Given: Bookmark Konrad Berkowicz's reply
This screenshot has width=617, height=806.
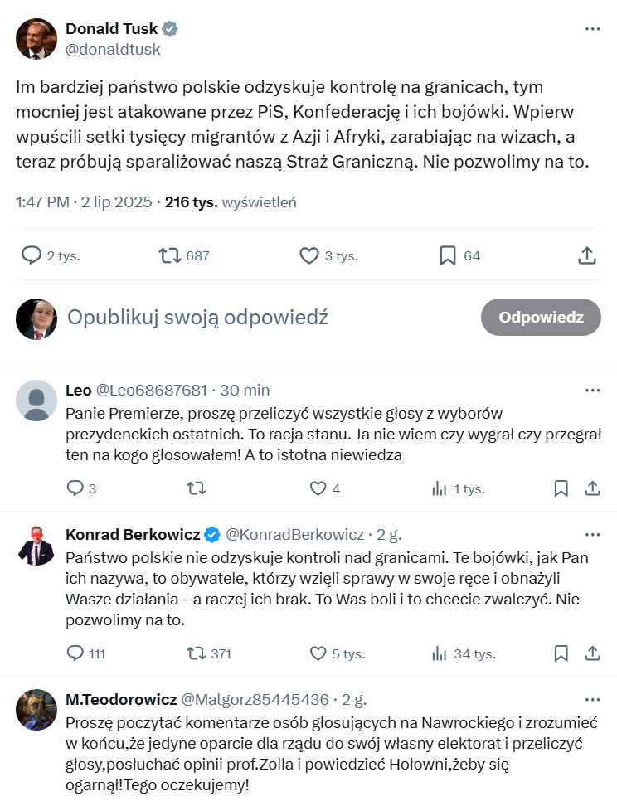Looking at the screenshot, I should point(561,653).
